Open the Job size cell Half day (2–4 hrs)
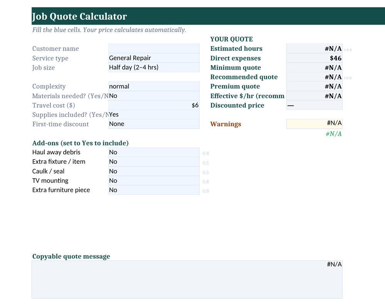This screenshot has width=385, height=306. click(154, 67)
